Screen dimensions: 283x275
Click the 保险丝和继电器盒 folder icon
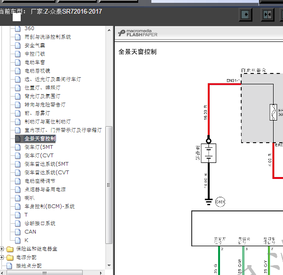pos(10,249)
